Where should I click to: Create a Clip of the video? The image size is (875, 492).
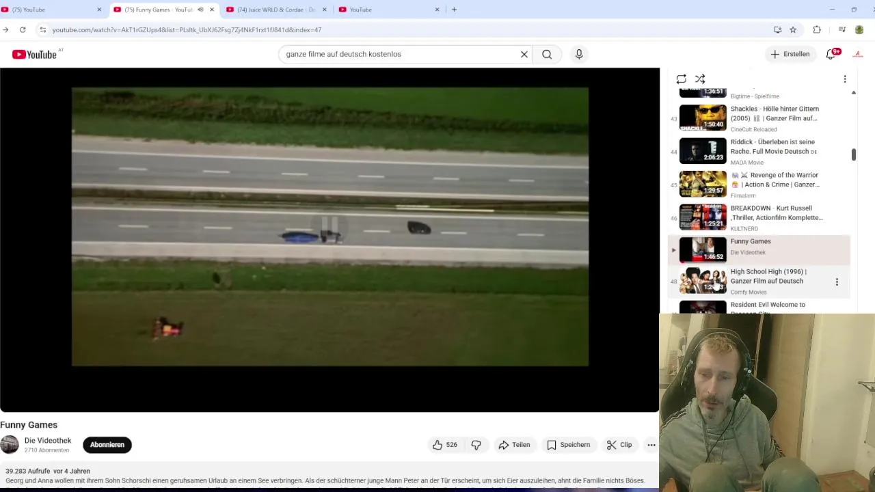point(619,445)
